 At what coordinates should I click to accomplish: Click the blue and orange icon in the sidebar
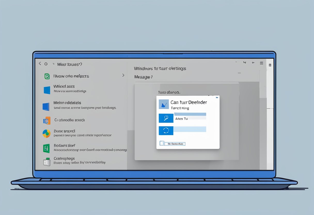(46, 120)
